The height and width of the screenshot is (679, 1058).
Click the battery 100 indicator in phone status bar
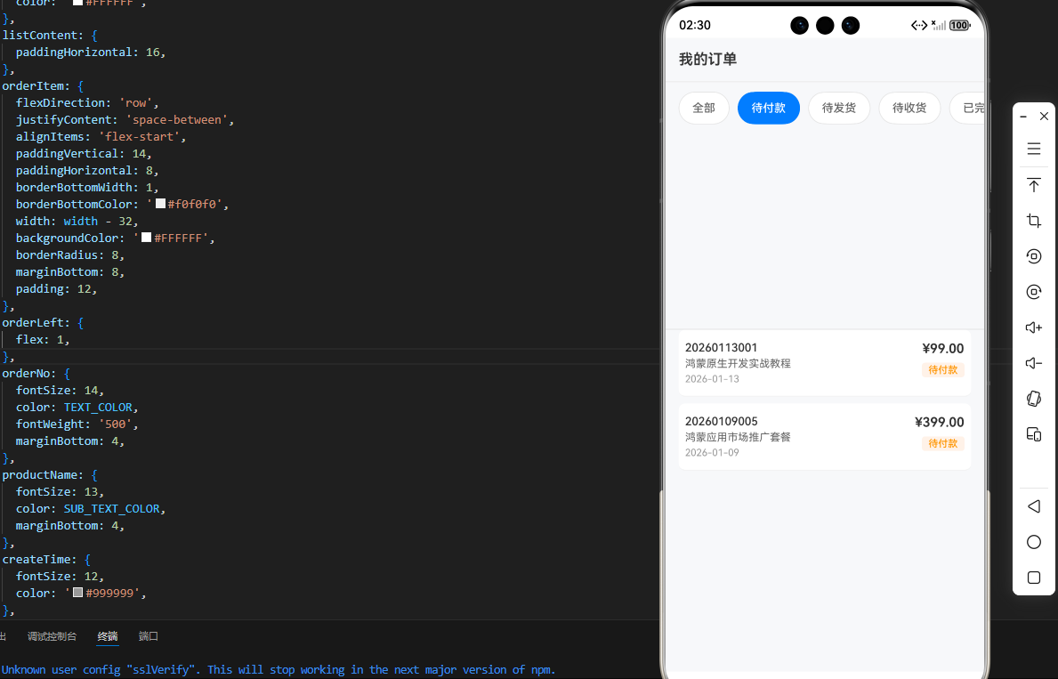pos(959,26)
